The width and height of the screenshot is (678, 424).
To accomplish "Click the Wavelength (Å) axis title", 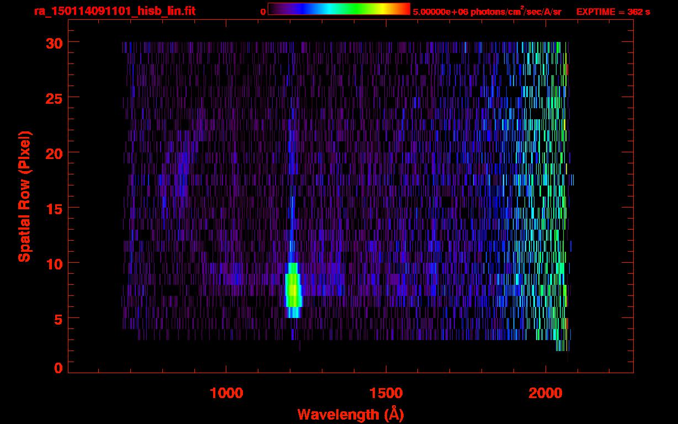I will 350,414.
